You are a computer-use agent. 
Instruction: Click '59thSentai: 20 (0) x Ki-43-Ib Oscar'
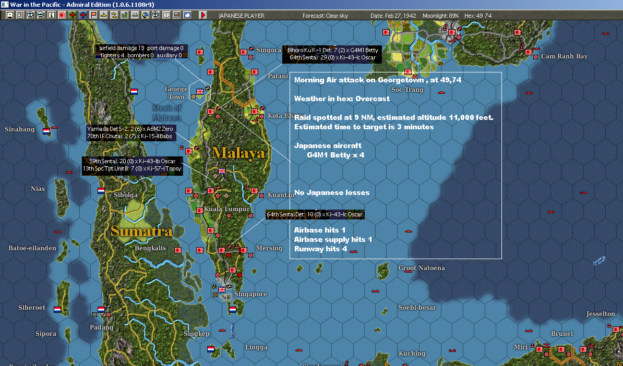pyautogui.click(x=133, y=161)
